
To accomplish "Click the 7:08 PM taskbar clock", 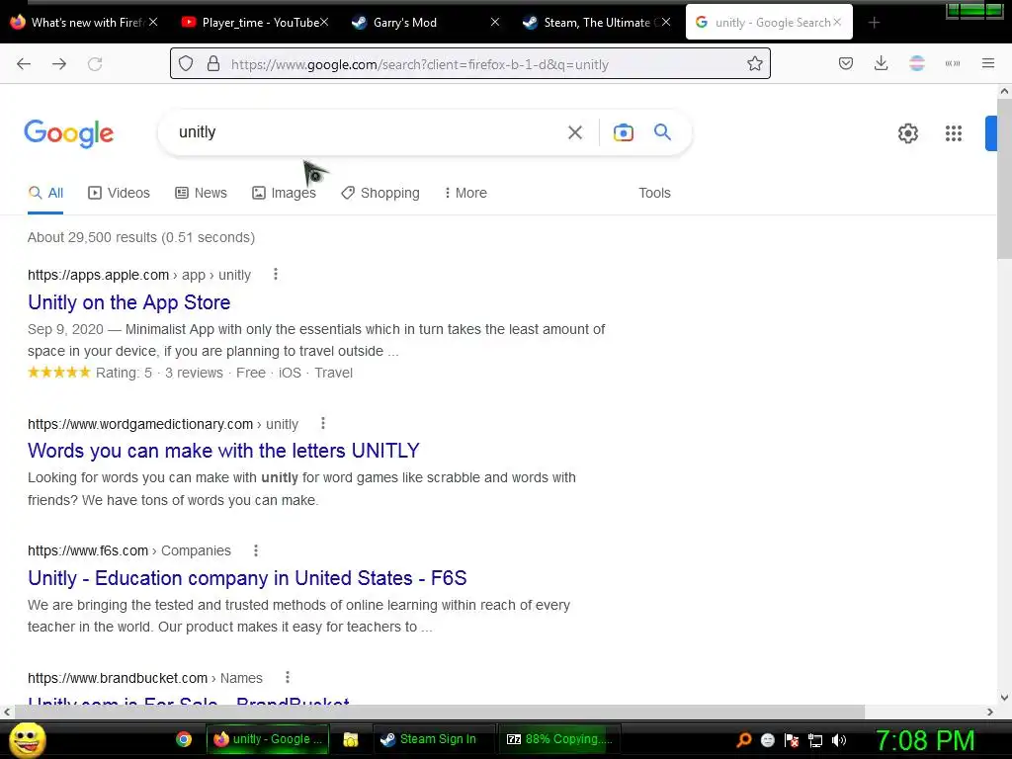I will [924, 740].
